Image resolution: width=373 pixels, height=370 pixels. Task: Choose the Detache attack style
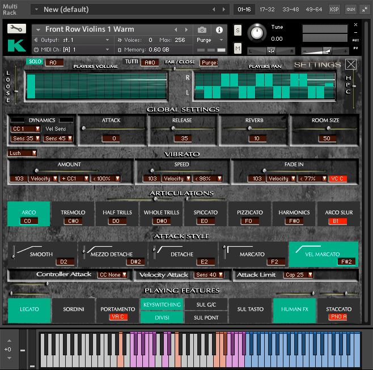(x=183, y=255)
